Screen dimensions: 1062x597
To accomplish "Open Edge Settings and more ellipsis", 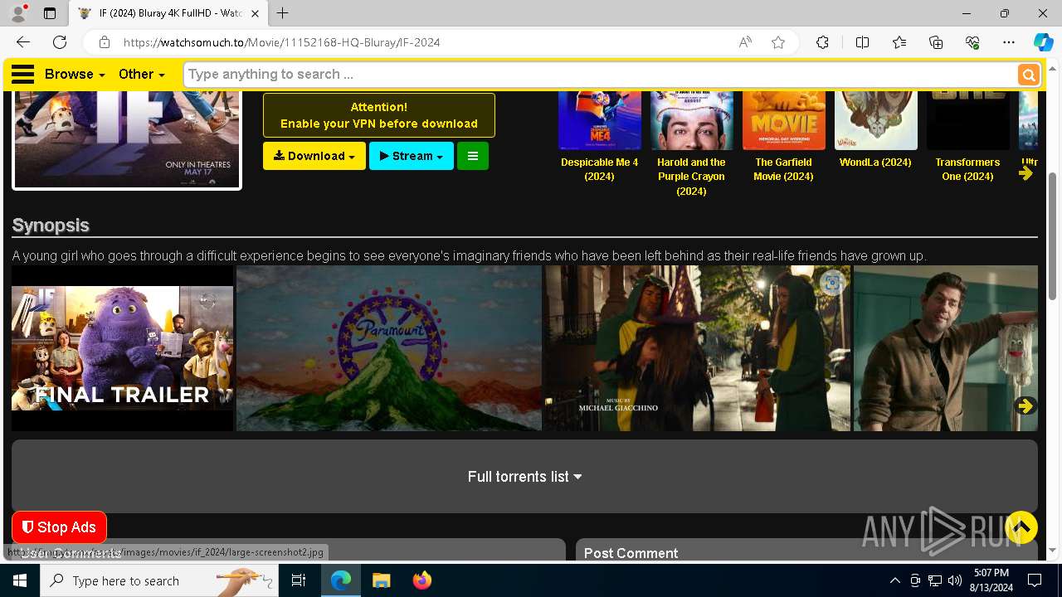I will [x=1009, y=42].
